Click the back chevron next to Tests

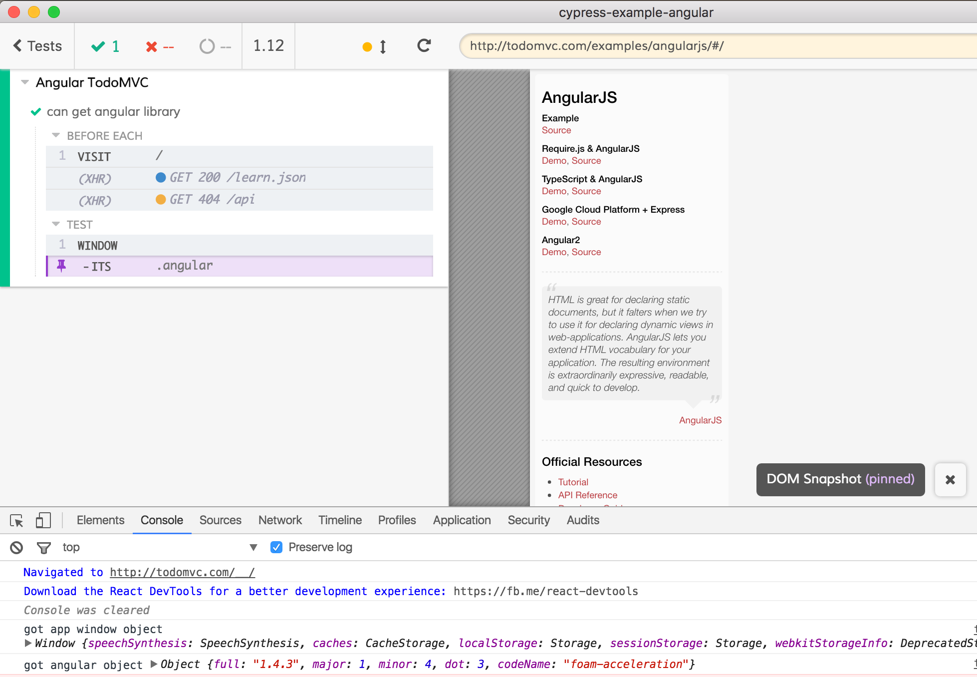click(x=18, y=46)
